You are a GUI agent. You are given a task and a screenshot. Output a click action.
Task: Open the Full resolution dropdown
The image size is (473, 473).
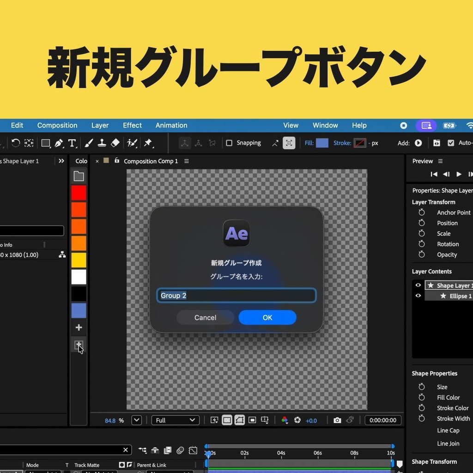point(175,420)
